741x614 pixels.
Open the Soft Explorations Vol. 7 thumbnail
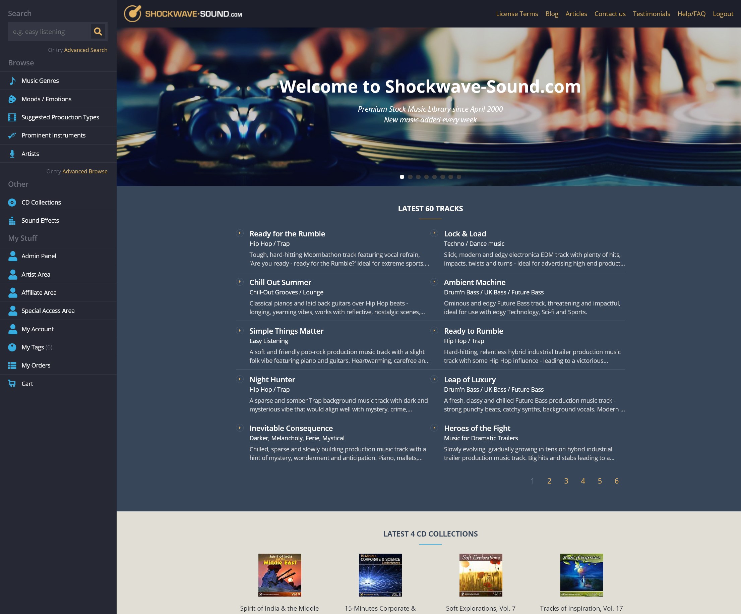480,574
